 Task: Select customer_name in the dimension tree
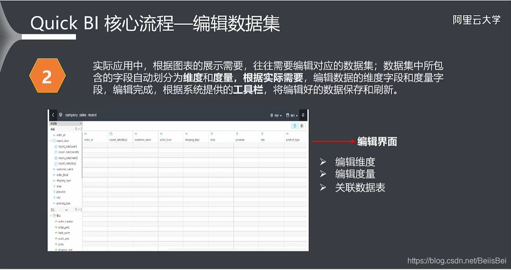[x=65, y=169]
